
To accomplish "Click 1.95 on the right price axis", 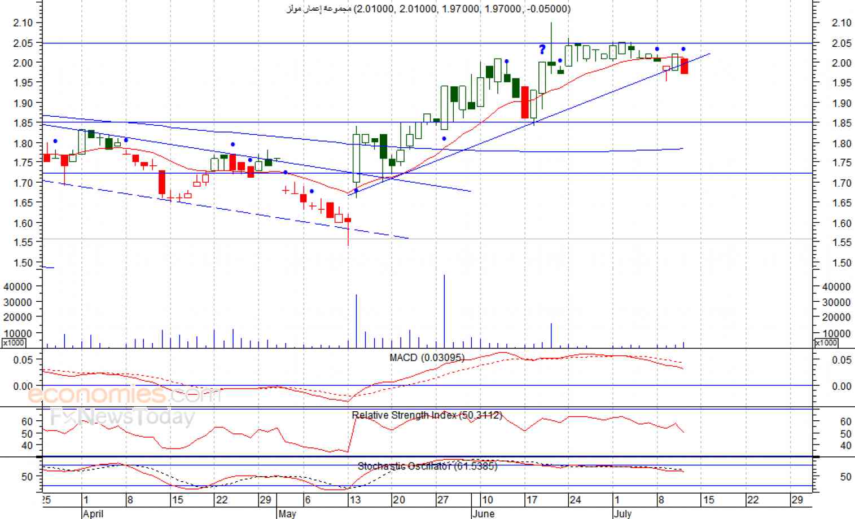I will [841, 83].
